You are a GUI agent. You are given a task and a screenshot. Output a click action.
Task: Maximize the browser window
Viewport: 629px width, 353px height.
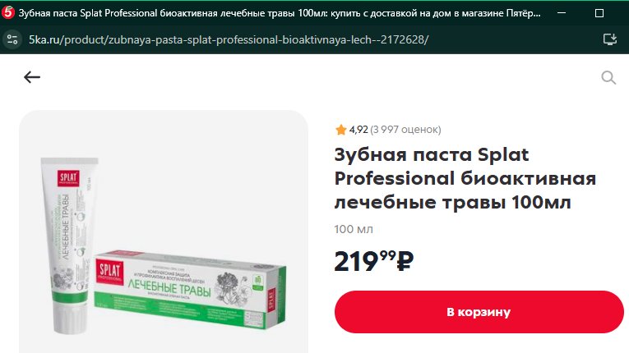[x=599, y=13]
